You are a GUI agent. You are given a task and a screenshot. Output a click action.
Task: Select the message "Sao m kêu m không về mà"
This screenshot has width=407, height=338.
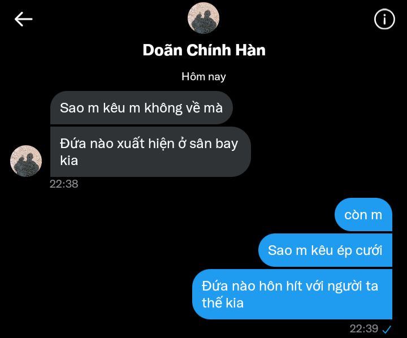click(141, 108)
